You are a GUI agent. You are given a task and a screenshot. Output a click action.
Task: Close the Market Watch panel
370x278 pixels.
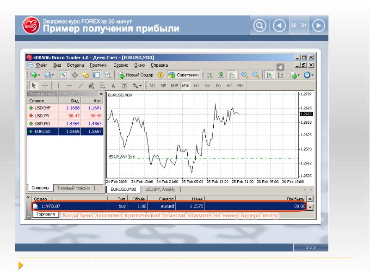click(101, 94)
